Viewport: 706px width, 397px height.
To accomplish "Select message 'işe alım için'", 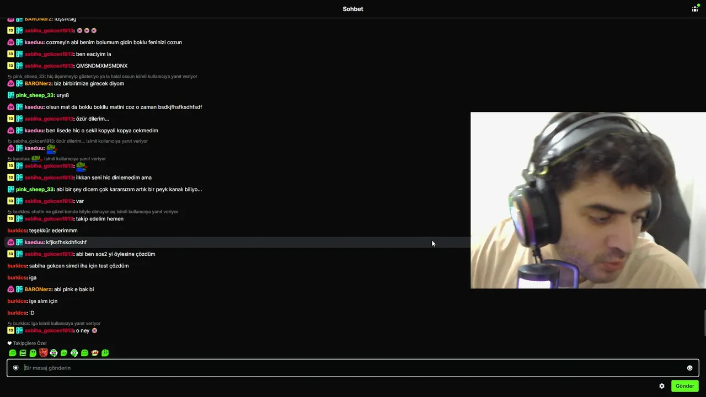I will point(43,301).
